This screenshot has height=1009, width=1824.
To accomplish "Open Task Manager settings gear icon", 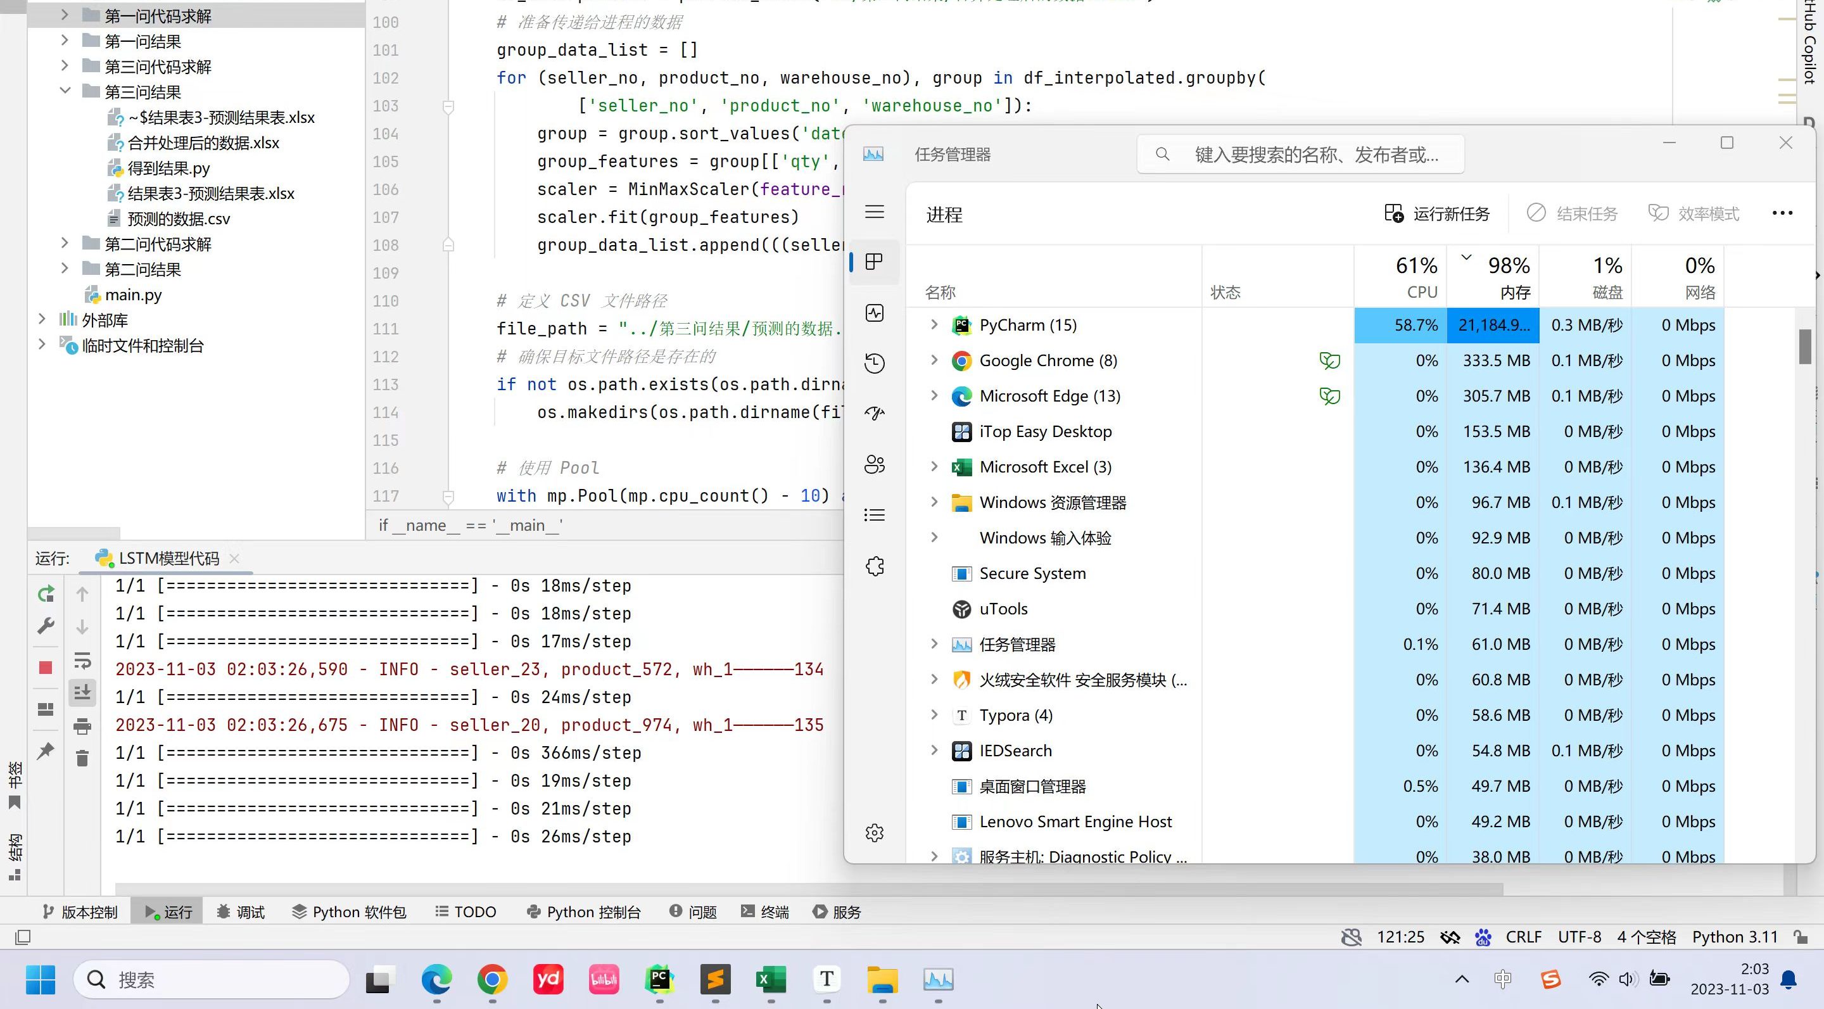I will (x=875, y=833).
